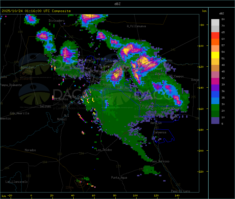This screenshot has height=199, width=235.
Task: Click the '80' value on the legend
Action: click(223, 19)
